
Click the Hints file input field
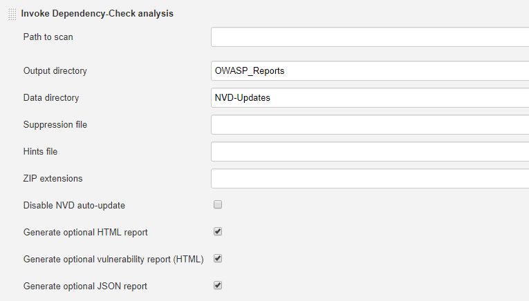pos(370,151)
